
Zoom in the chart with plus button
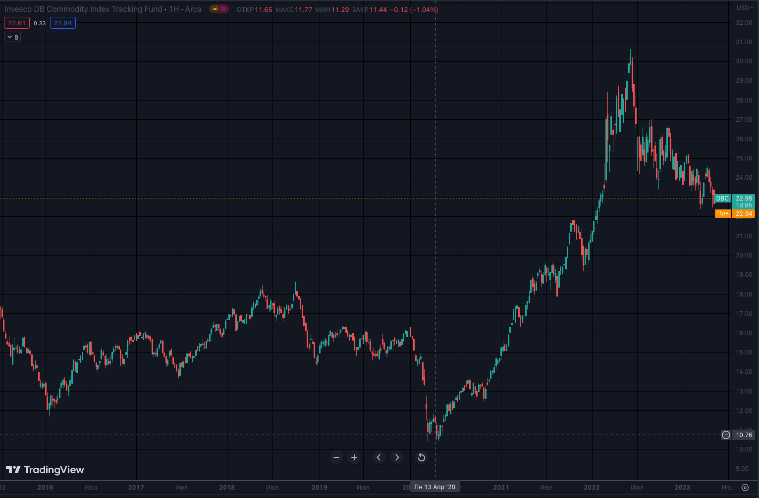pos(354,457)
